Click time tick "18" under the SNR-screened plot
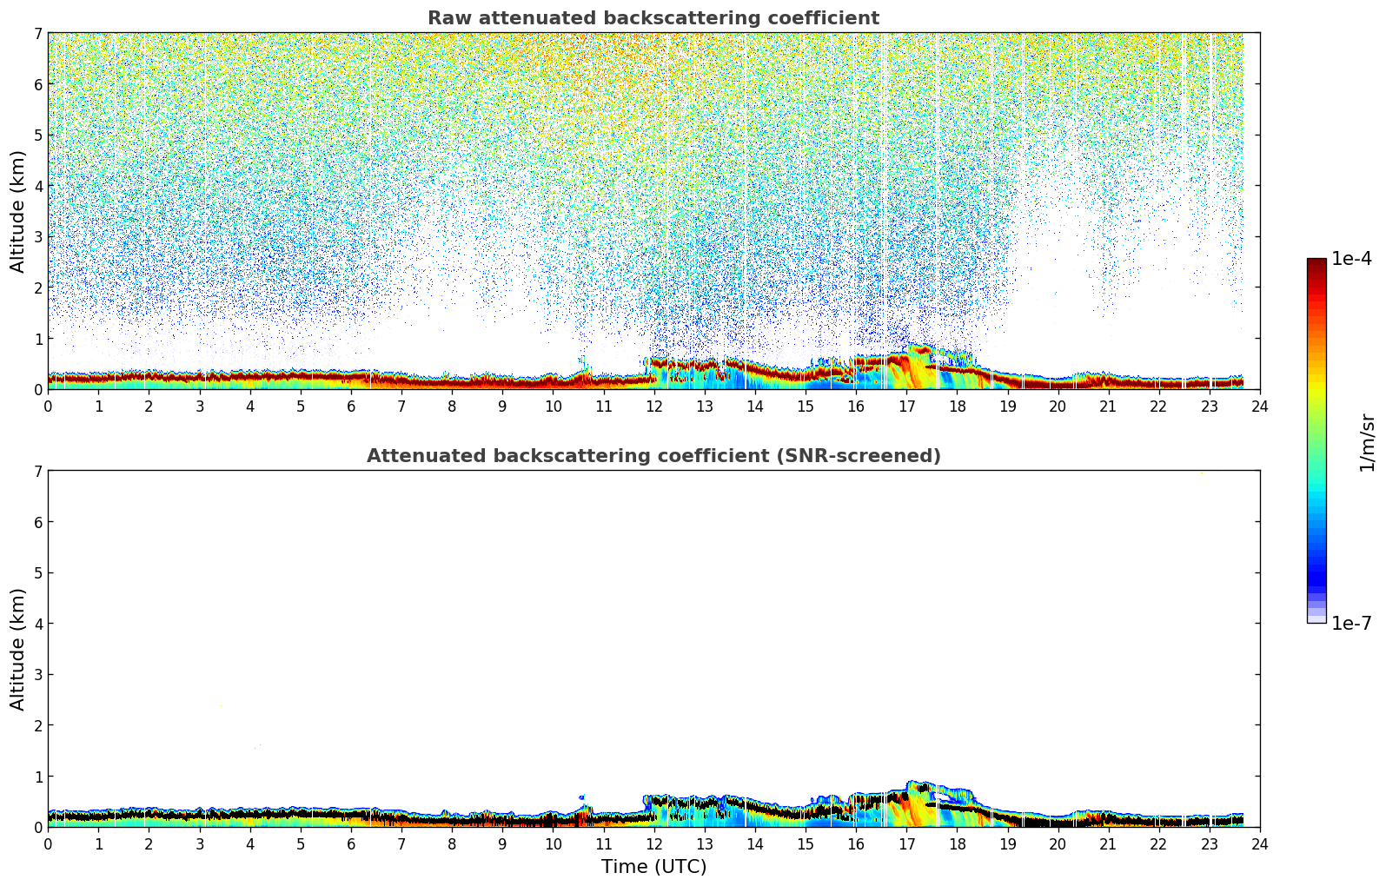Viewport: 1386px width, 886px height. [957, 843]
